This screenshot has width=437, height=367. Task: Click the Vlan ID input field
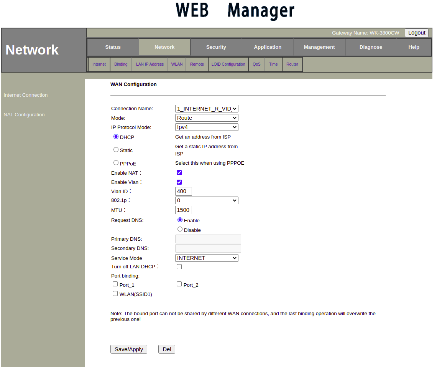pyautogui.click(x=183, y=191)
